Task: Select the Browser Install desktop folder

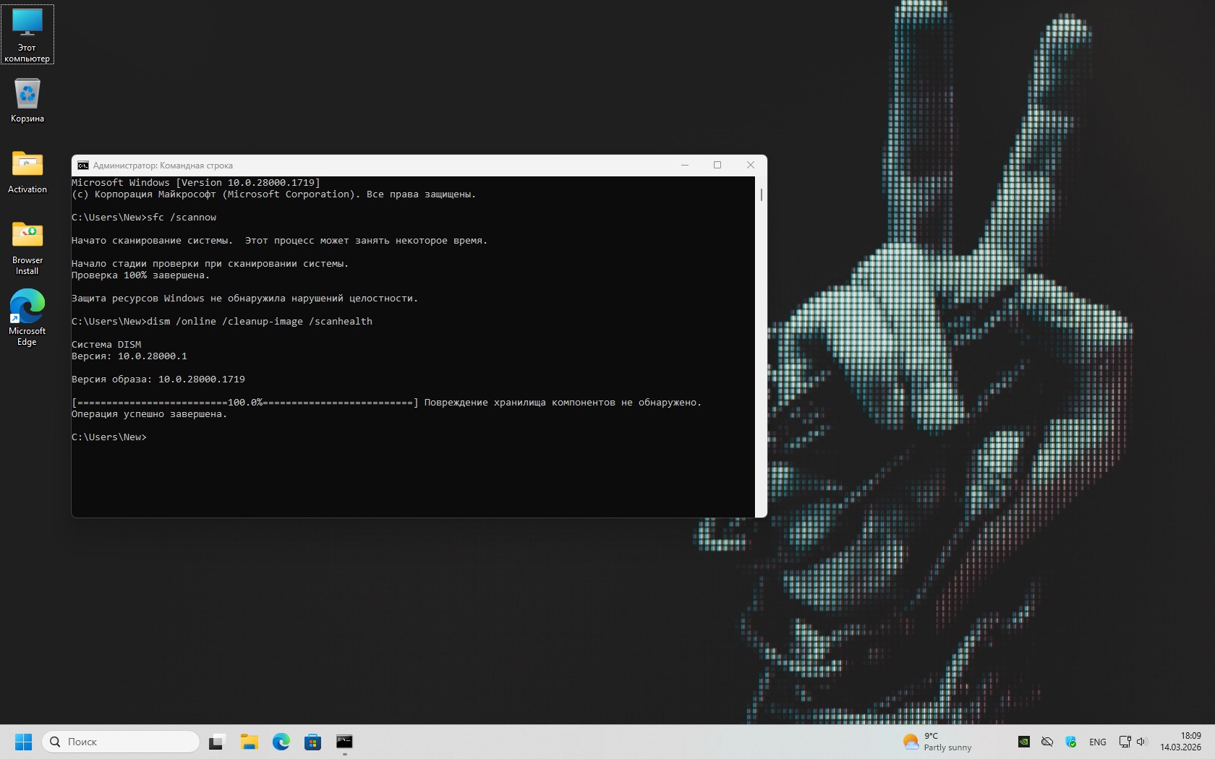Action: (27, 247)
